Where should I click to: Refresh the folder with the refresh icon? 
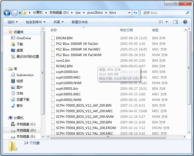135,13
